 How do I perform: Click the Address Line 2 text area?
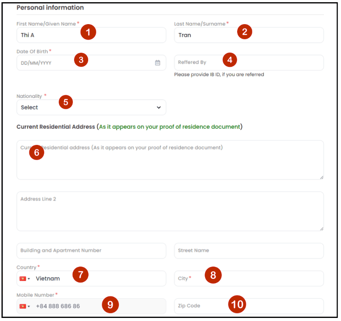pos(170,211)
